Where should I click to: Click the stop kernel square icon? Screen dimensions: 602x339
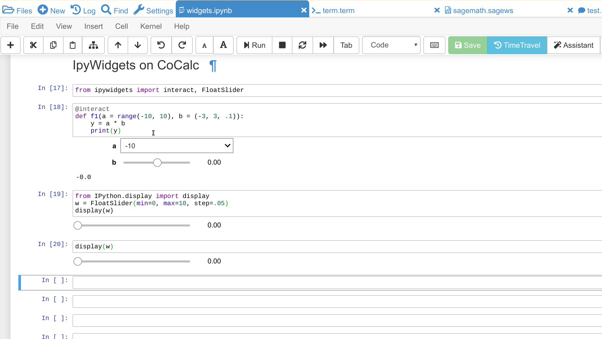click(x=282, y=45)
